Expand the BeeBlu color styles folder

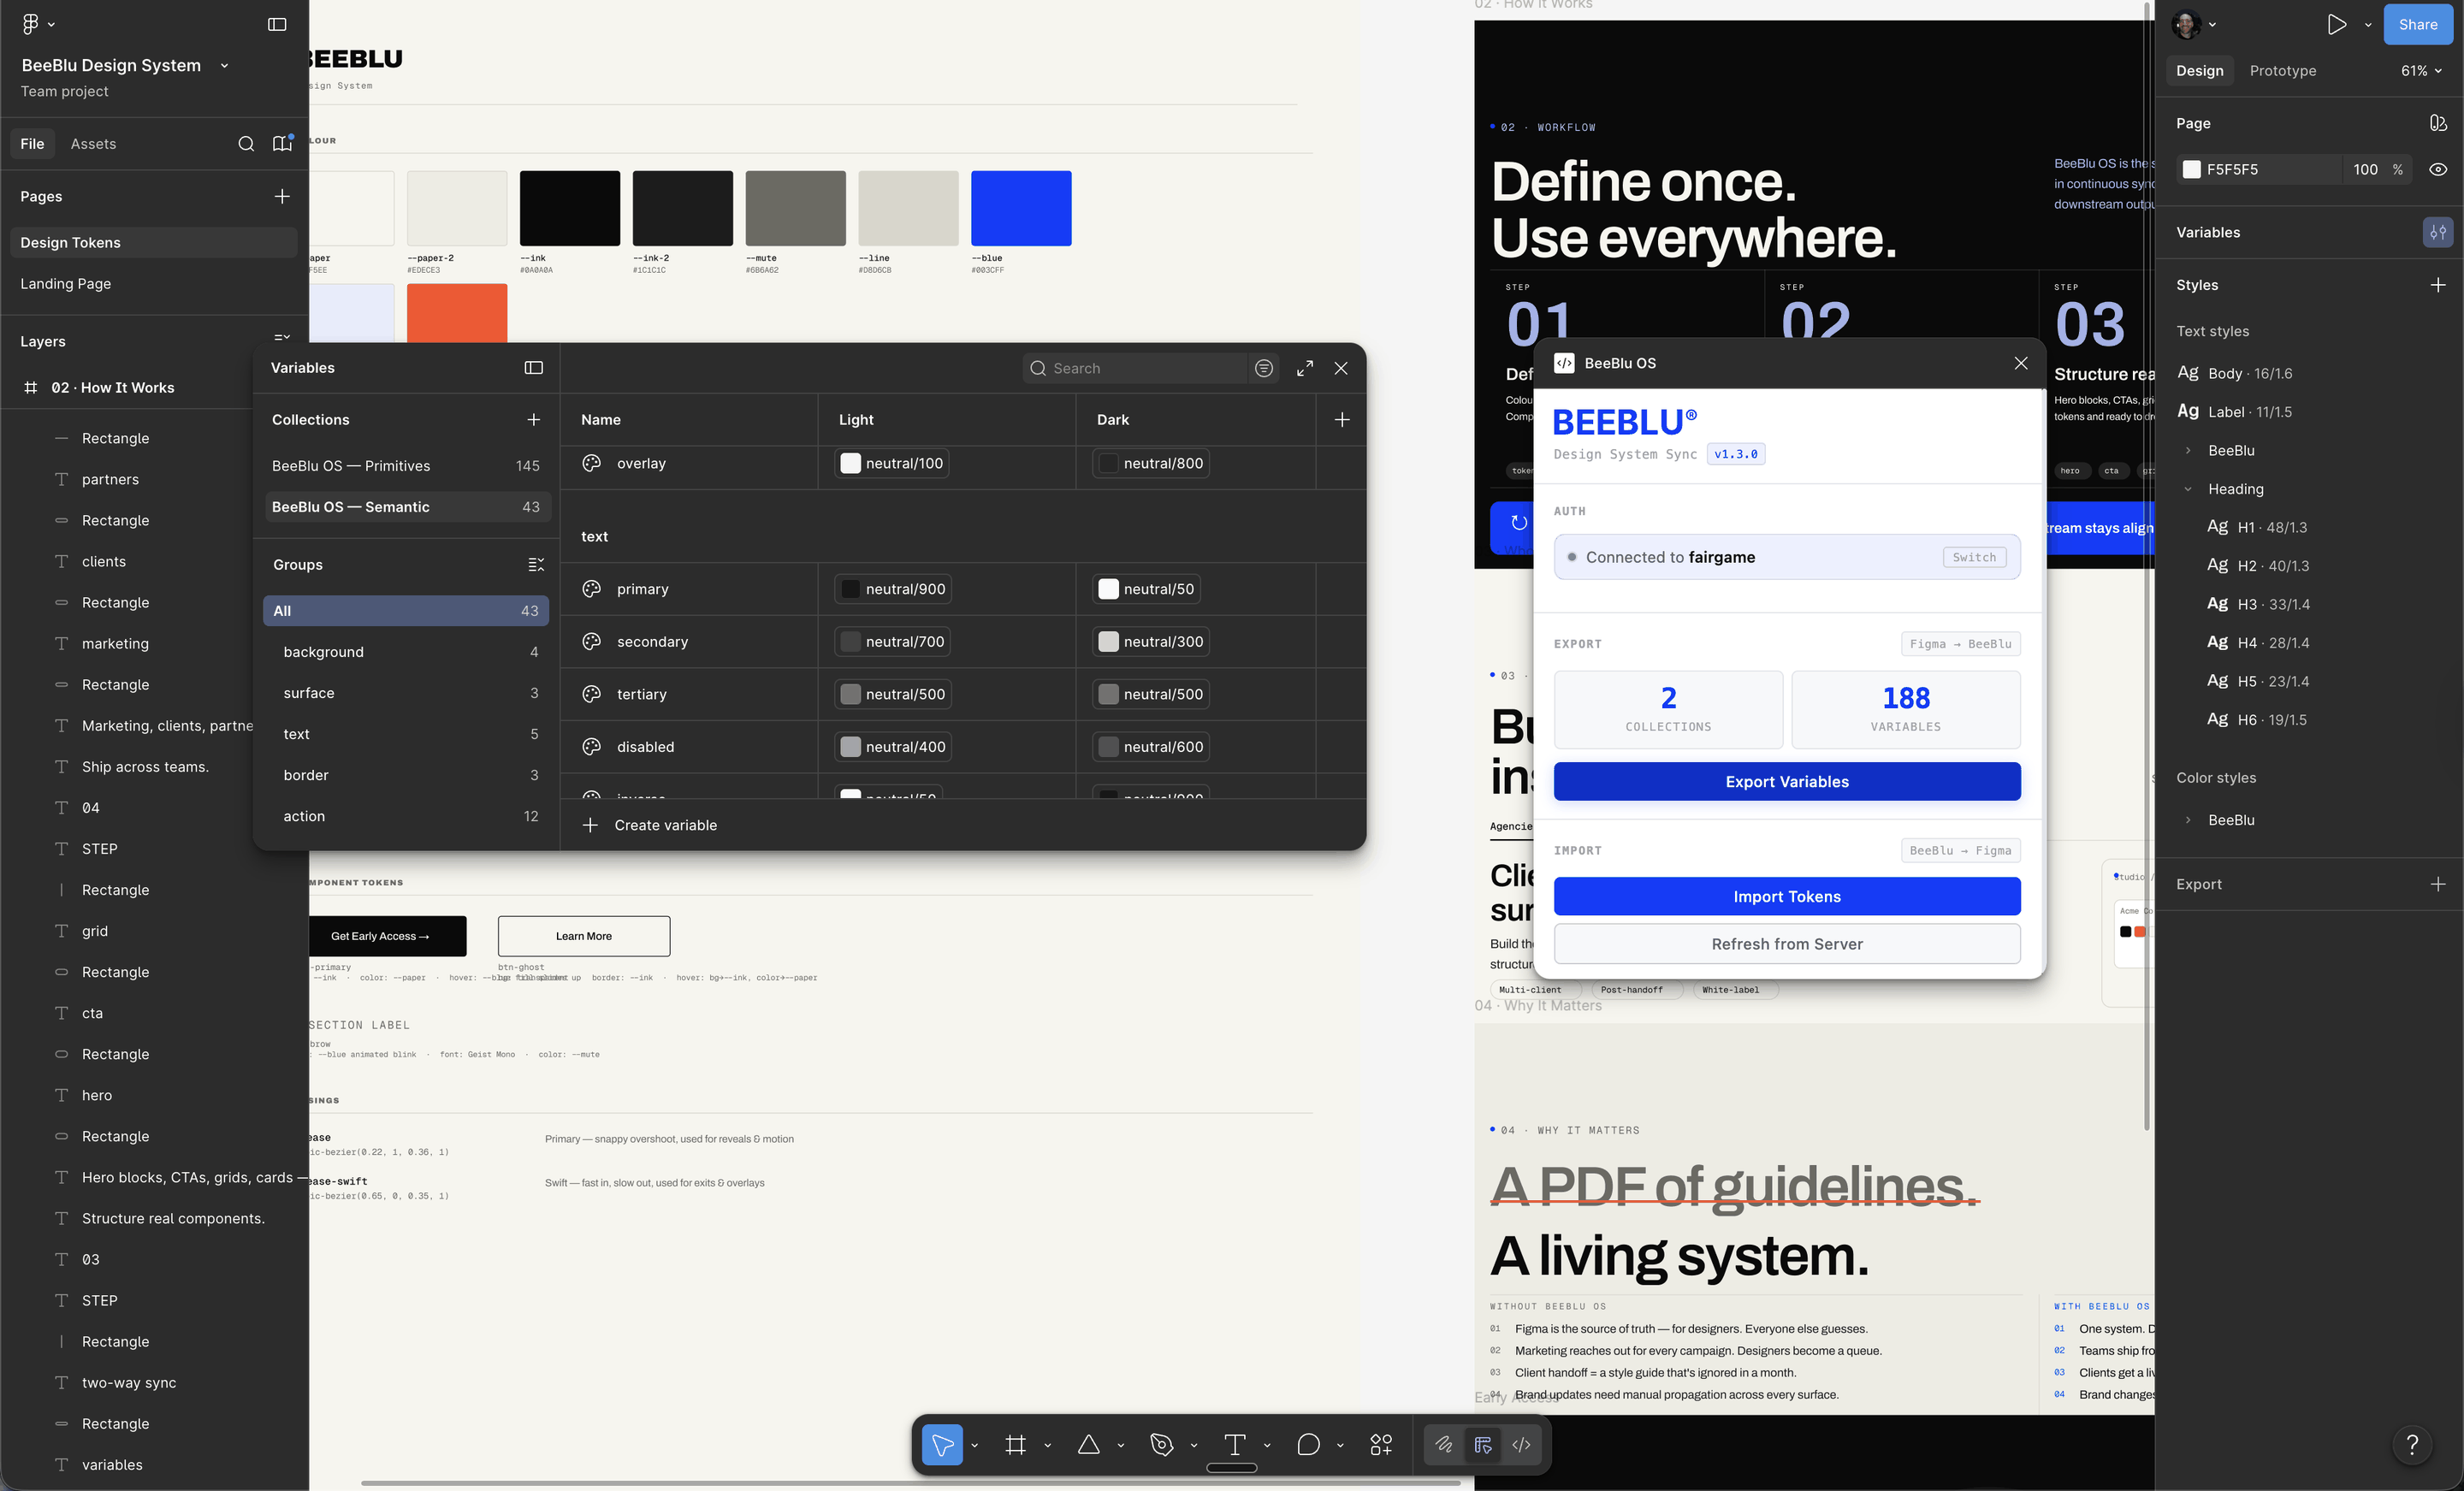pos(2188,820)
